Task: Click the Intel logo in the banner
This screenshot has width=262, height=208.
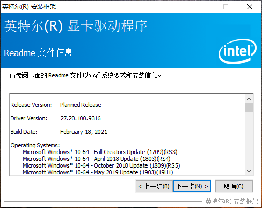Action: click(238, 51)
